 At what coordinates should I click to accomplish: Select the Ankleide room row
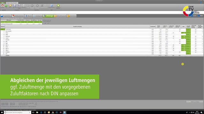point(102,52)
